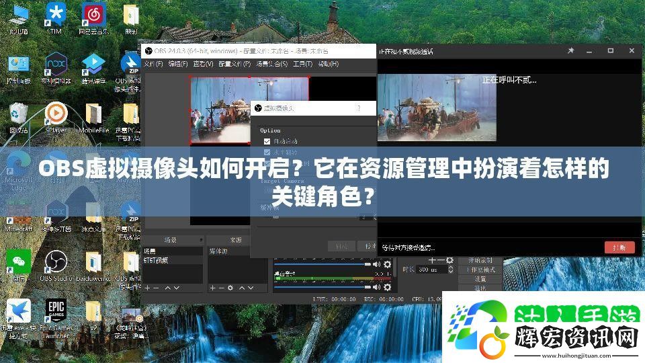Open the File (F) menu in OBS
Viewport: 645px width, 363px height.
click(153, 65)
